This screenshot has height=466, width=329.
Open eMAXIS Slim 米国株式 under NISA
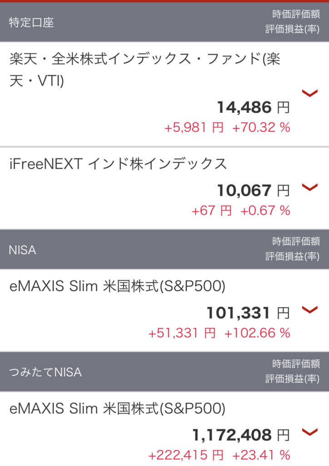coord(118,286)
